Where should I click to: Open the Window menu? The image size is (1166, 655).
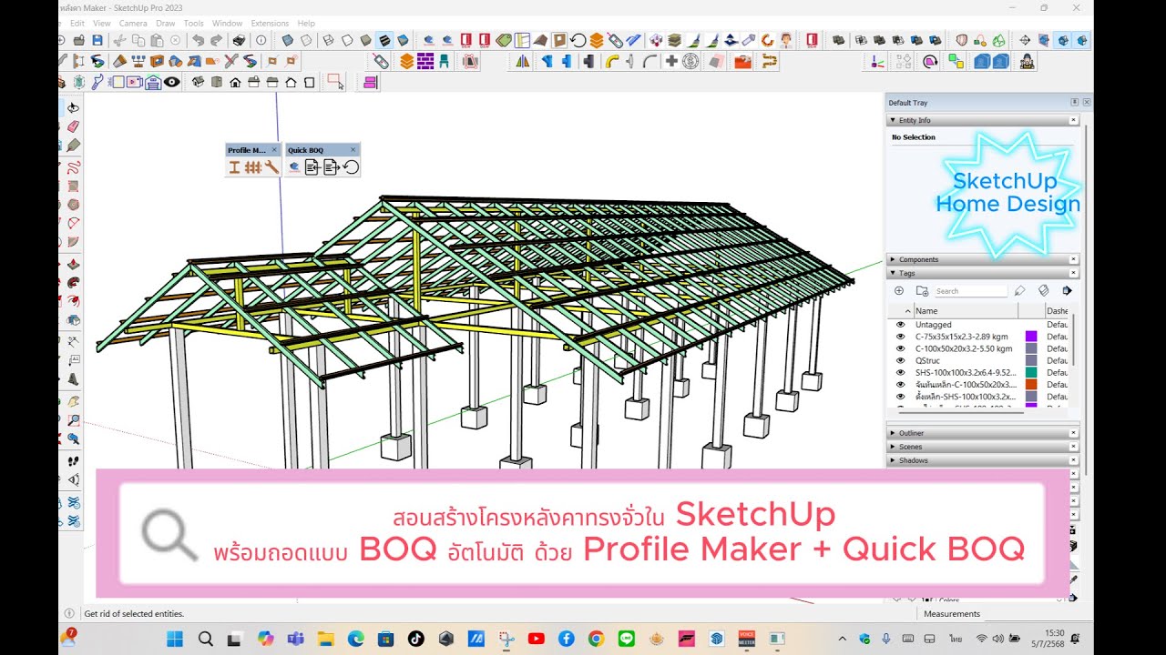coord(228,23)
